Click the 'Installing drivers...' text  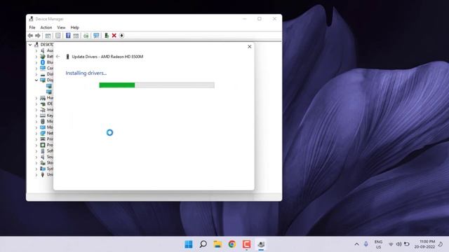click(x=86, y=73)
